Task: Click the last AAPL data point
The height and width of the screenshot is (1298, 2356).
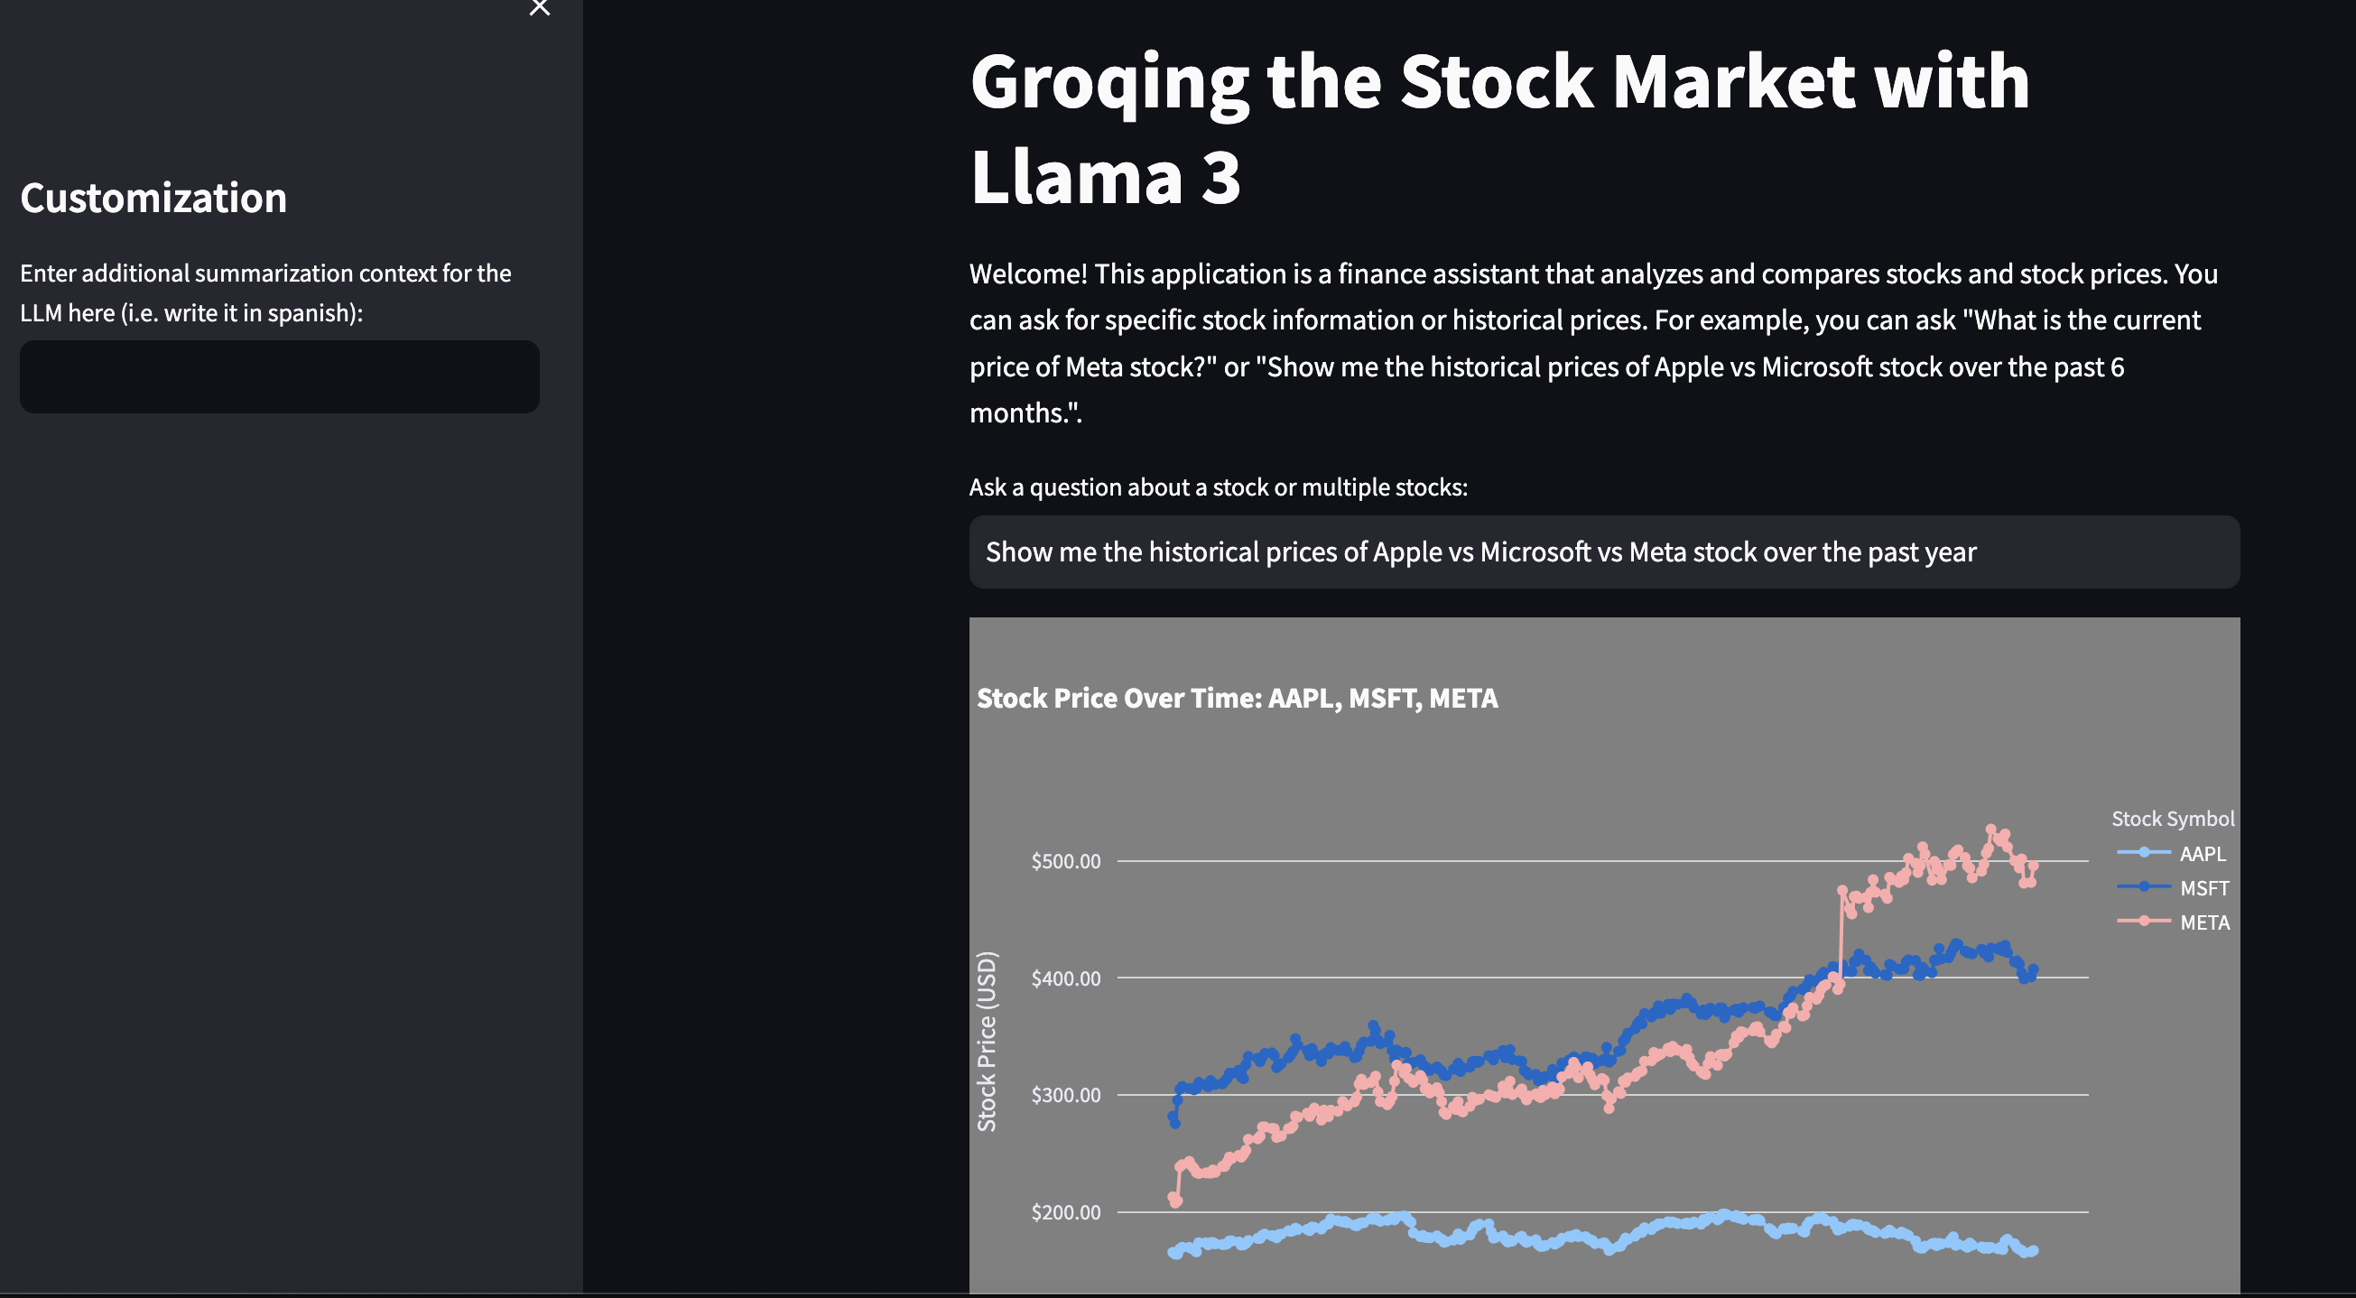Action: 2033,1250
